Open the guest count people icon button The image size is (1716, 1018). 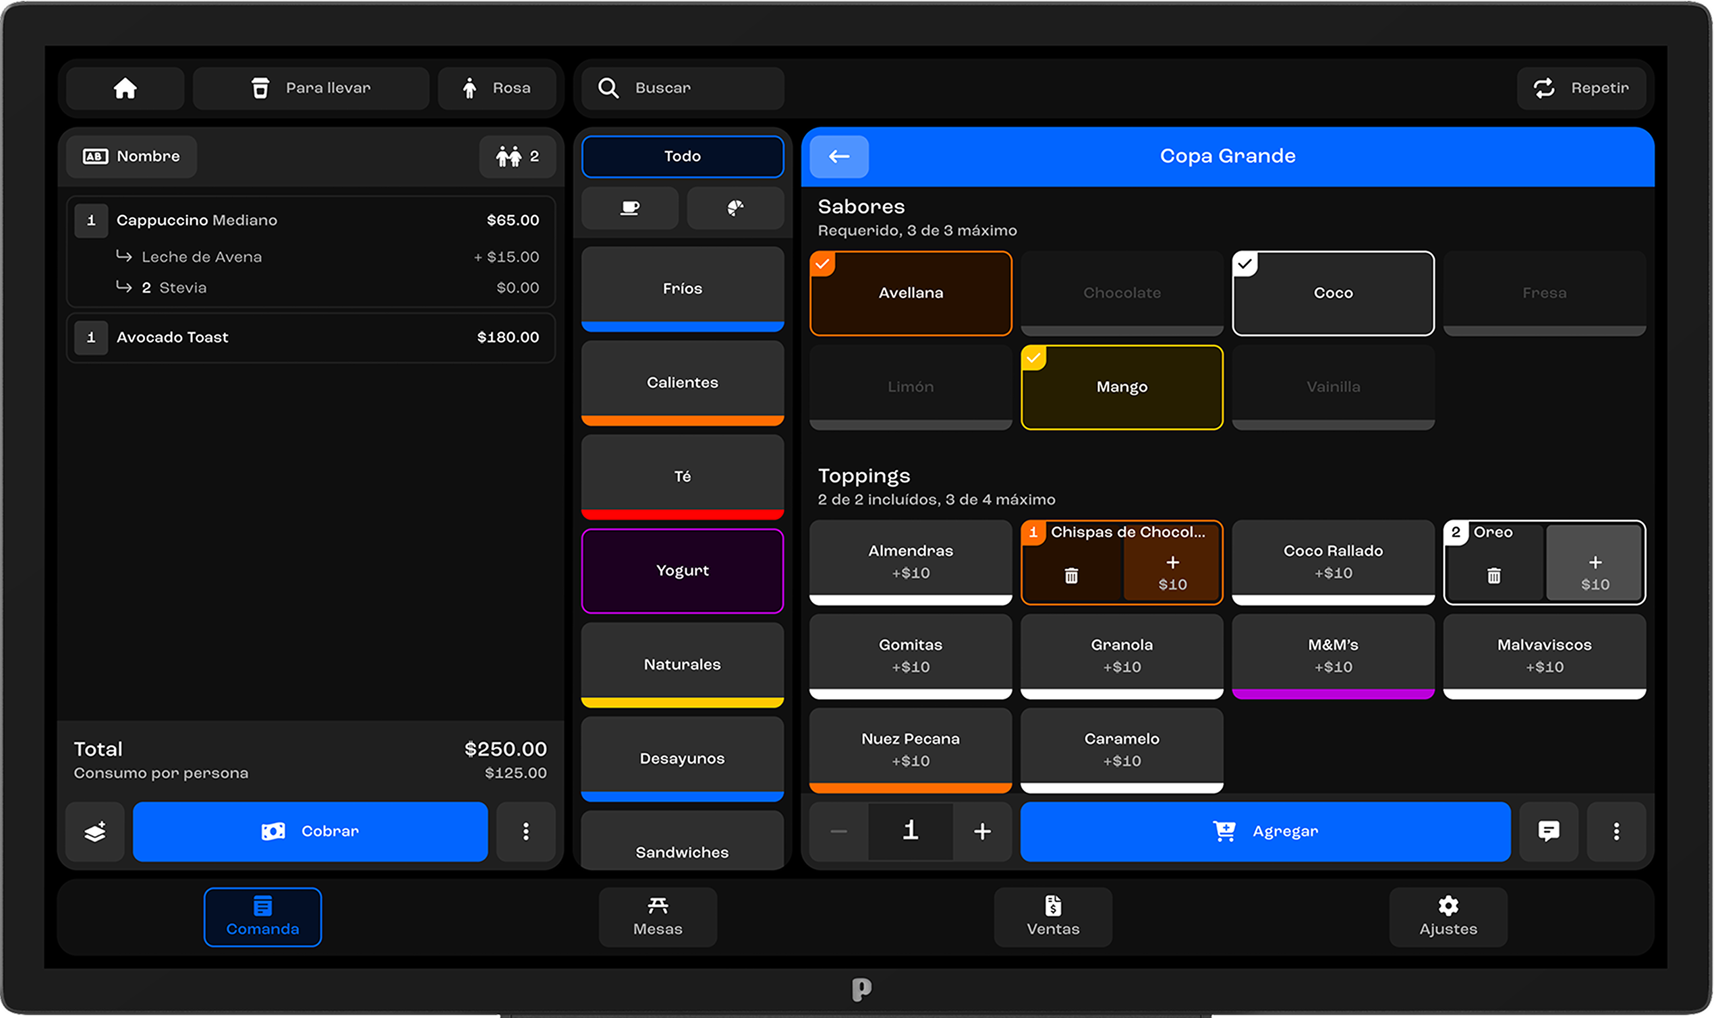(x=517, y=156)
